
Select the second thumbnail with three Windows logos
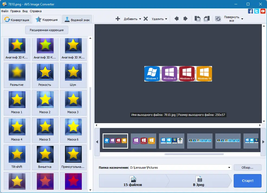(144, 141)
